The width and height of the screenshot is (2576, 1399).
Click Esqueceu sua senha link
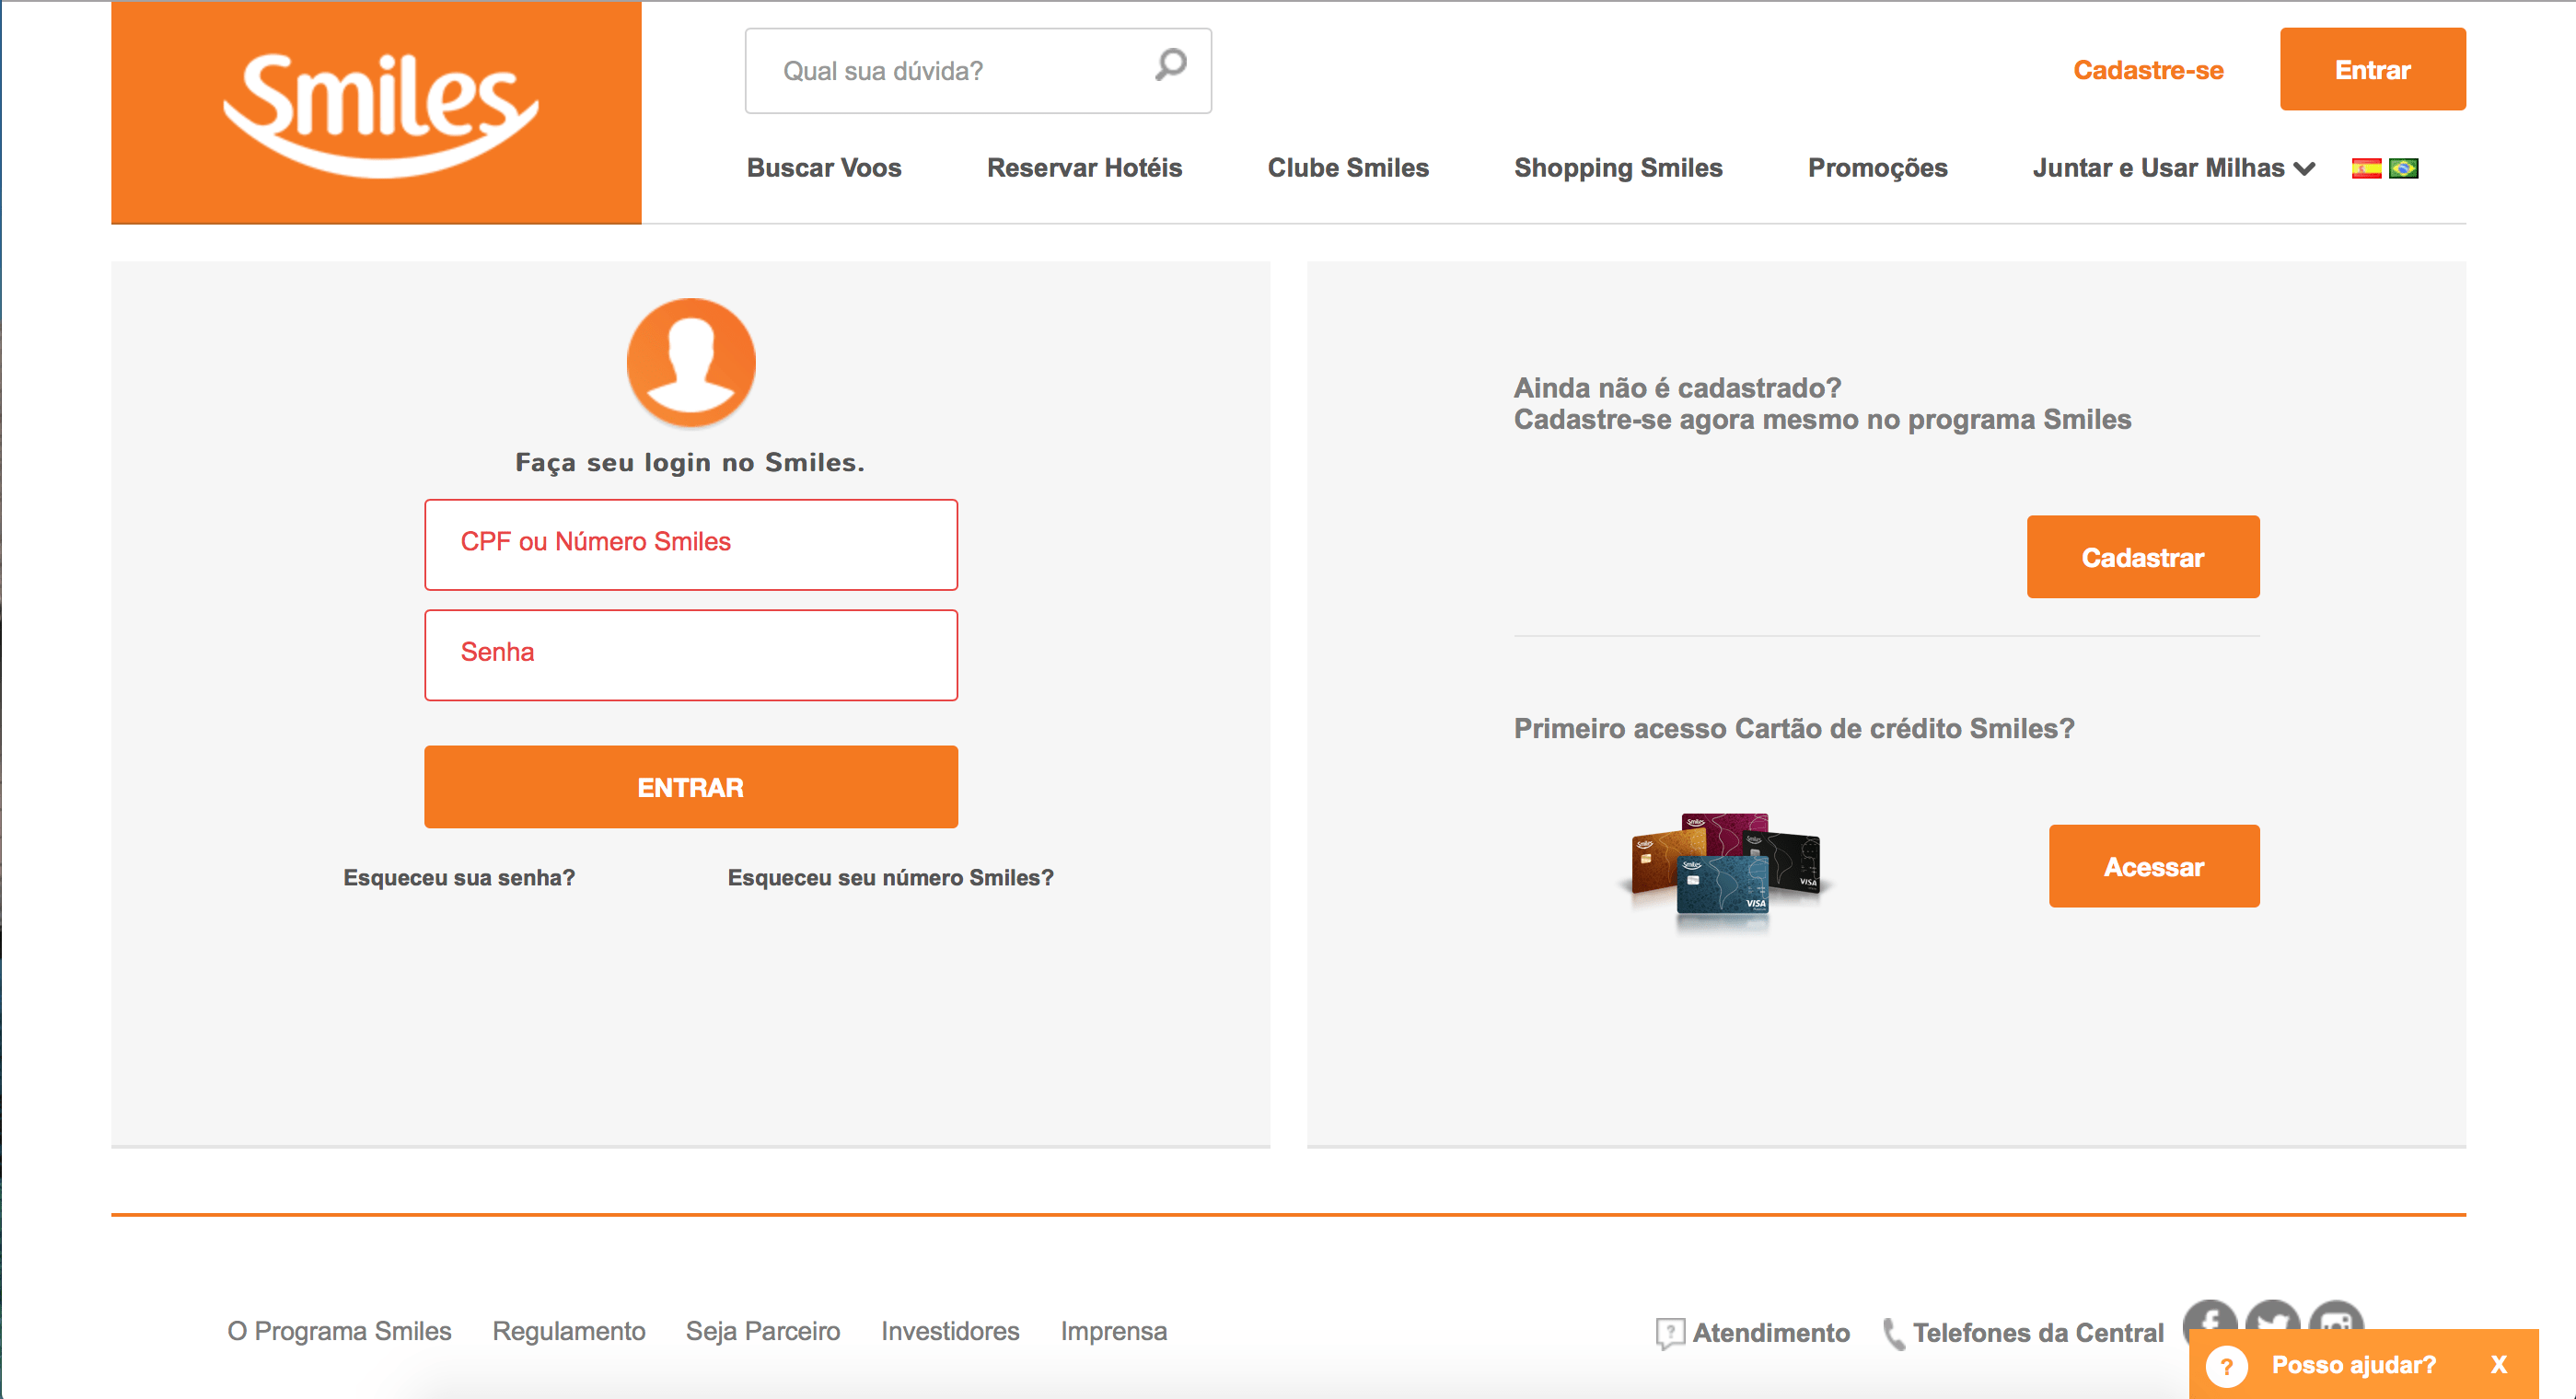click(x=459, y=878)
